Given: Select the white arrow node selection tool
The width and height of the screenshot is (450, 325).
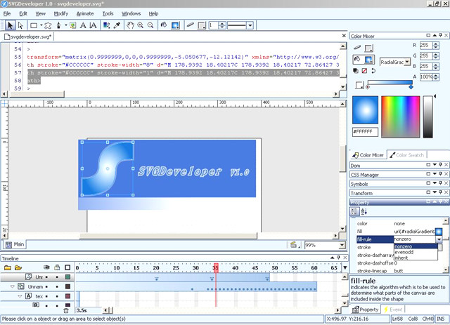Looking at the screenshot, I should pyautogui.click(x=20, y=25).
